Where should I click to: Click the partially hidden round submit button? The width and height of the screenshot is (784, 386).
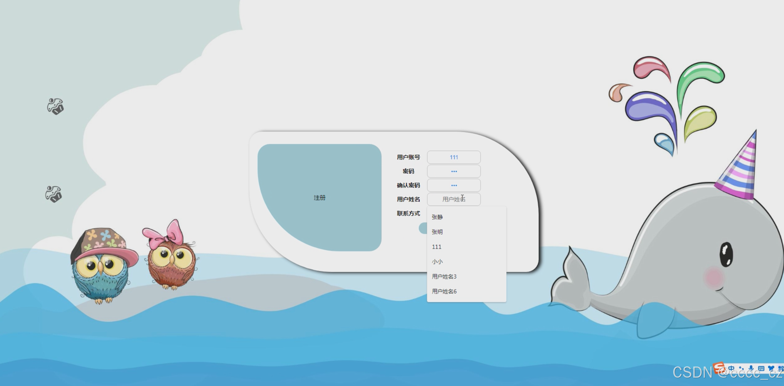point(423,228)
